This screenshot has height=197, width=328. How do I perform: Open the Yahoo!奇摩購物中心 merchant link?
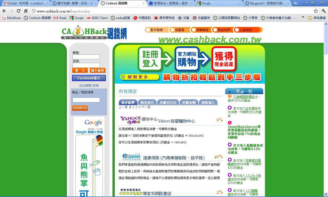[176, 121]
